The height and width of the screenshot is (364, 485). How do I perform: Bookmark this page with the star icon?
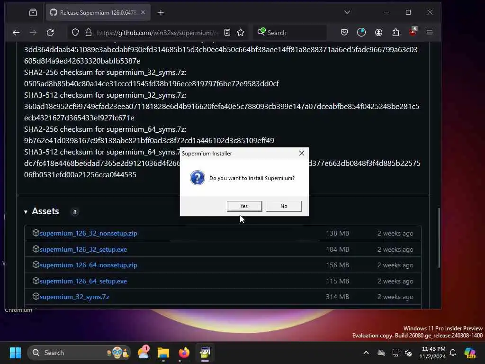[241, 33]
